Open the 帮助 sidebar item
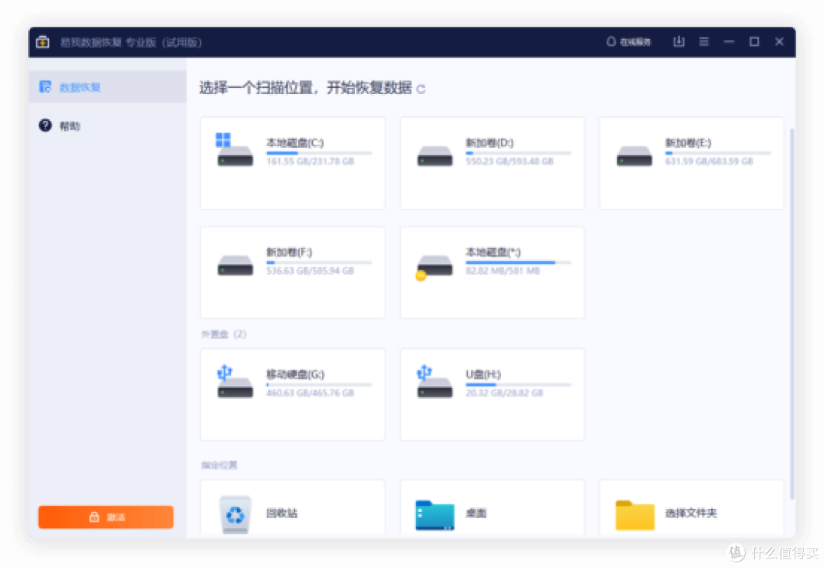The width and height of the screenshot is (826, 570). click(x=108, y=126)
